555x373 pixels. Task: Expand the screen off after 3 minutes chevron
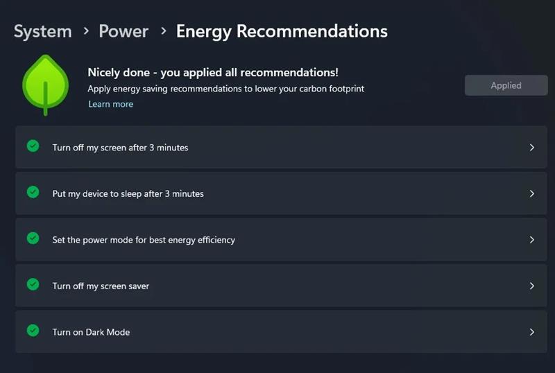(532, 148)
